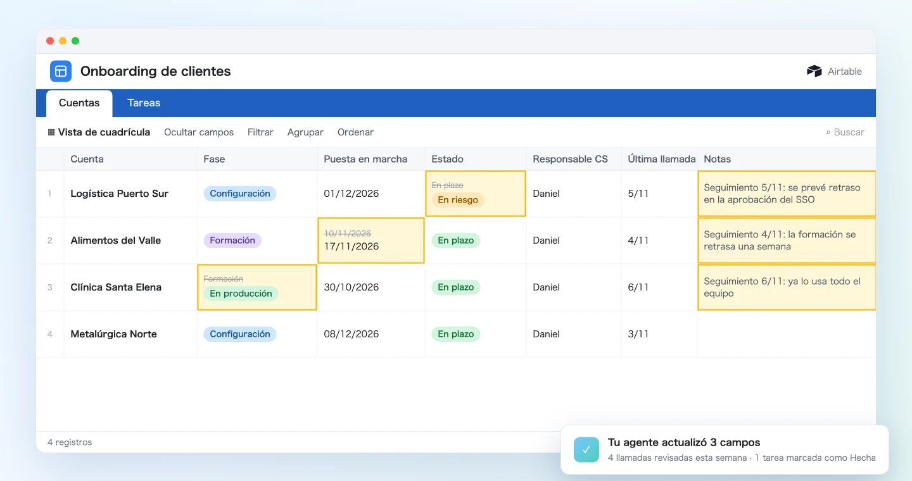Click Configuración tag for Metalúrgica Norte

tap(240, 334)
